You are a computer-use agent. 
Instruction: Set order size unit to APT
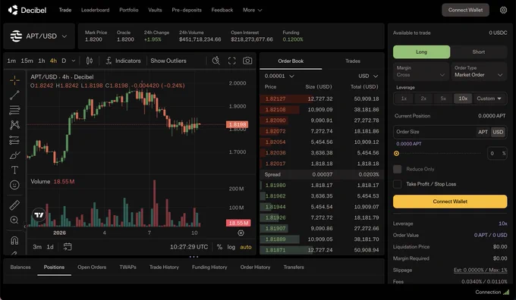[x=483, y=132]
